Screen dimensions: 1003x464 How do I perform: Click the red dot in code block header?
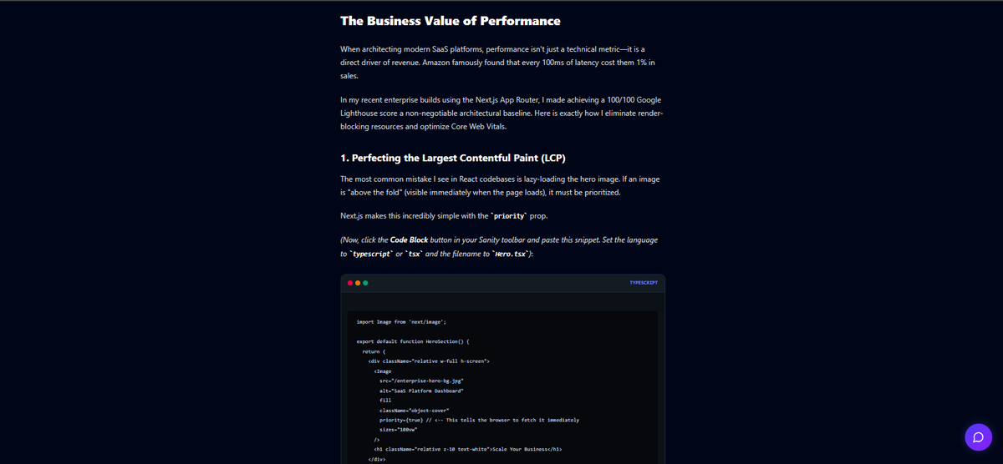pyautogui.click(x=350, y=283)
